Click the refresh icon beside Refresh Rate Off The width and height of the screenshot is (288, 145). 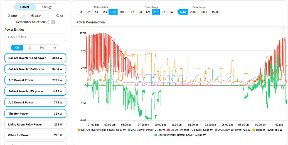pyautogui.click(x=81, y=12)
